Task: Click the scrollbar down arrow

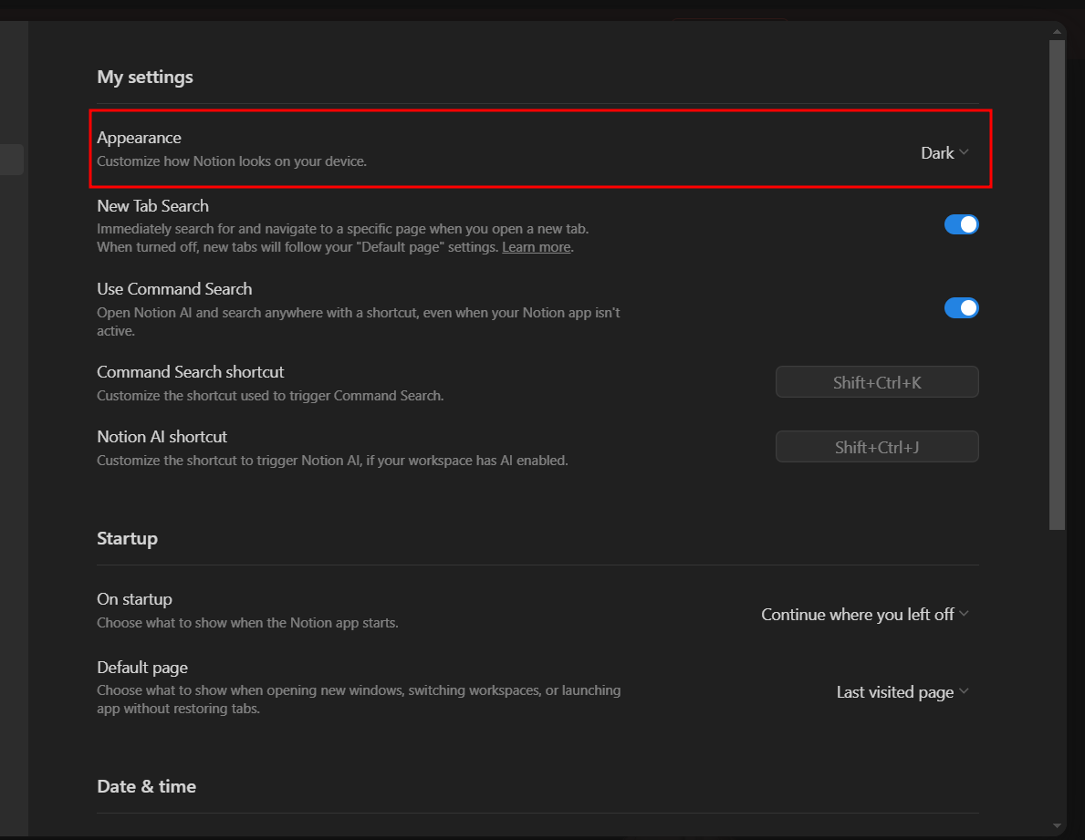Action: pyautogui.click(x=1057, y=825)
